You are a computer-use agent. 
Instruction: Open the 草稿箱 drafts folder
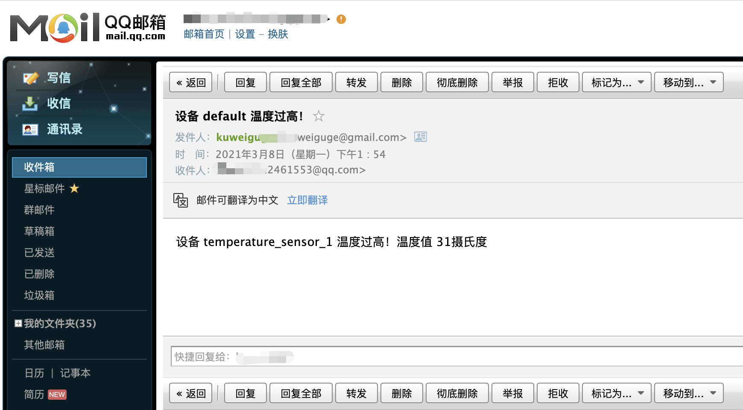(x=39, y=231)
